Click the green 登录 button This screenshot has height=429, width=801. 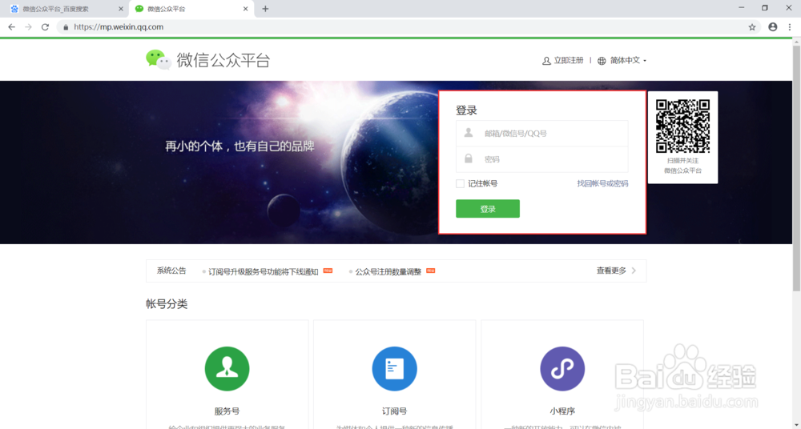click(488, 209)
